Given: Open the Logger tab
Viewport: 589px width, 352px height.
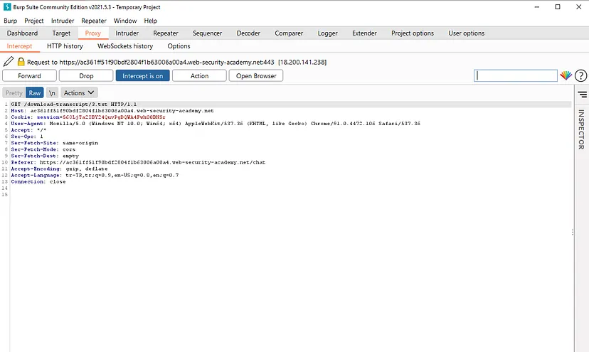Looking at the screenshot, I should point(327,33).
